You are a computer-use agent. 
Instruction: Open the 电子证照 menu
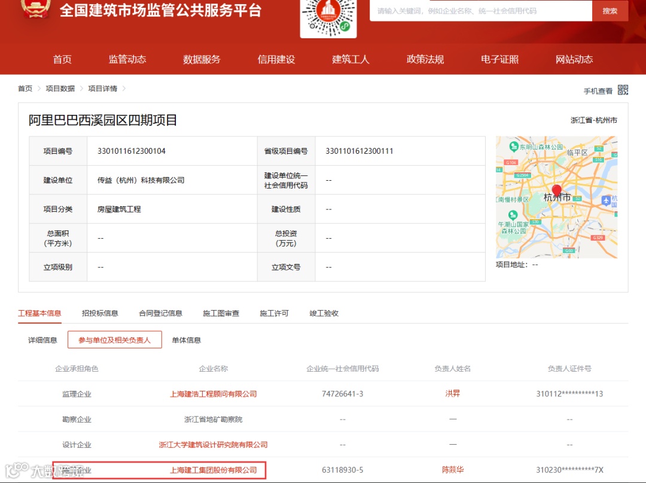coord(499,59)
